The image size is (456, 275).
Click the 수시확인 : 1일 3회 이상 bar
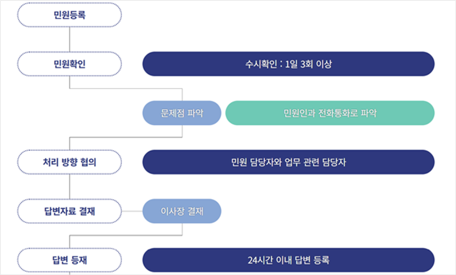click(288, 64)
